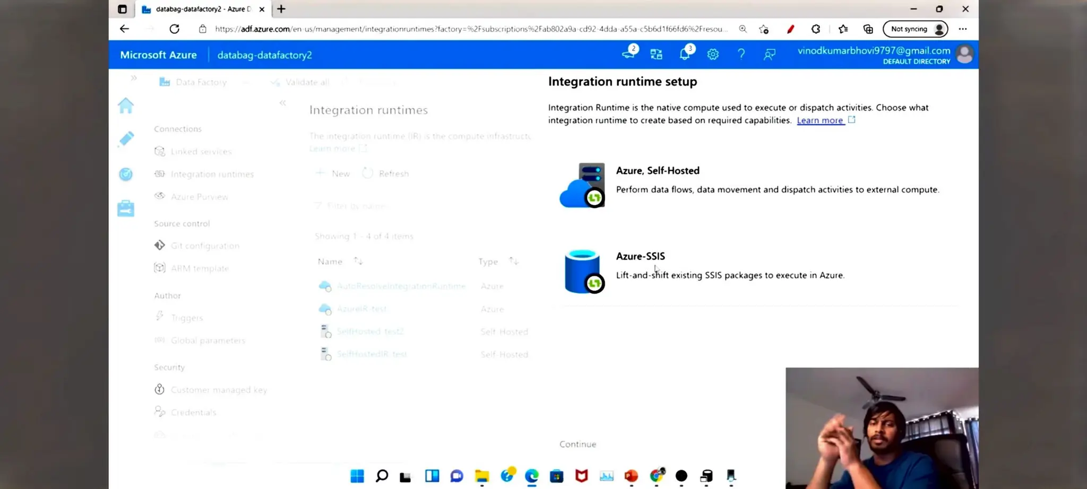The width and height of the screenshot is (1087, 489).
Task: Open Git configuration menu item
Action: [205, 246]
